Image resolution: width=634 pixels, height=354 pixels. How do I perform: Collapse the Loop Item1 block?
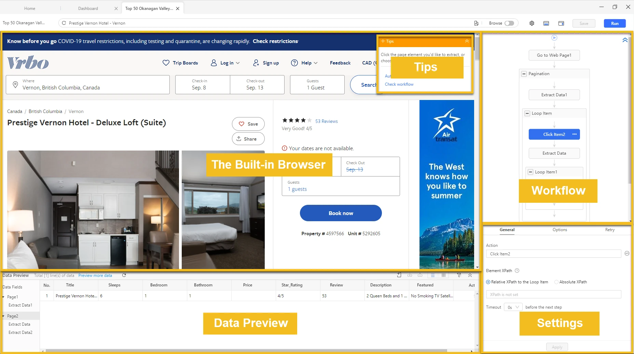(x=530, y=172)
